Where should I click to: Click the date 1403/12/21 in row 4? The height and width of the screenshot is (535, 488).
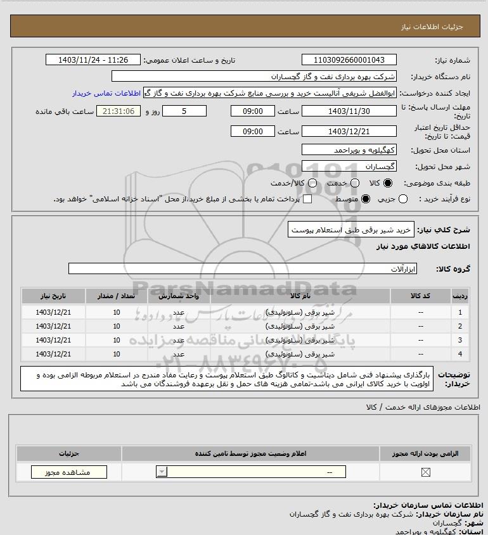53,354
